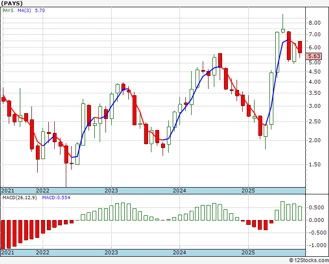Click the 4.00 price axis label
The width and height of the screenshot is (329, 264).
tap(314, 82)
